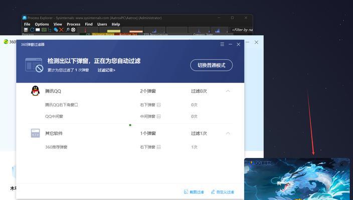This screenshot has height=200, width=353.
Task: Click the 1个弹窗 count text
Action: (148, 133)
